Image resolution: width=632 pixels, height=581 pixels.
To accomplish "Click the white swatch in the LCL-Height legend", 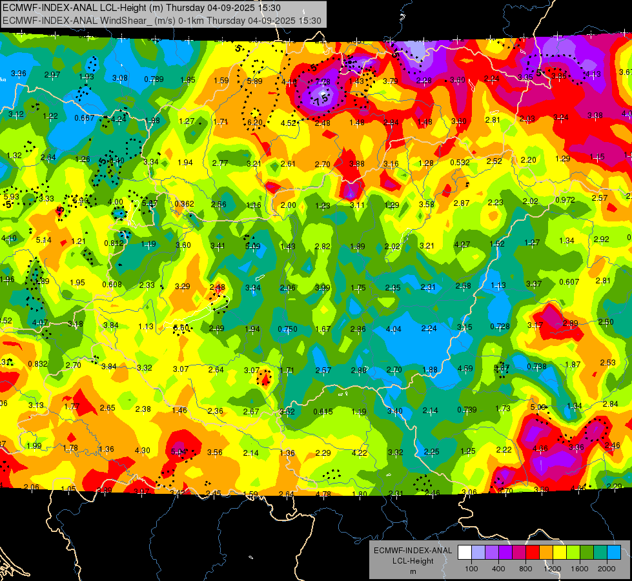I will click(x=465, y=553).
